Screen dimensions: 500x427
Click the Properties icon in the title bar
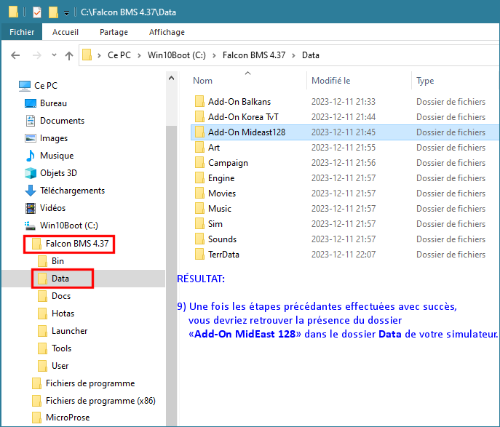tap(37, 12)
